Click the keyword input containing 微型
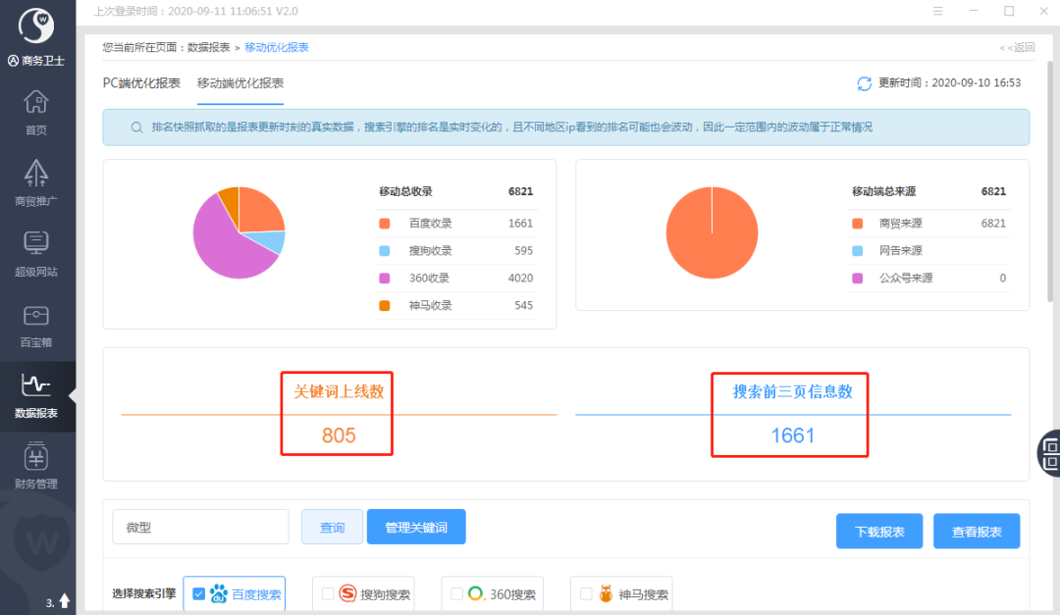Viewport: 1060px width, 615px height. 201,527
